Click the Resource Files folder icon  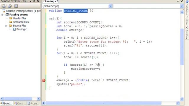click(x=11, y=22)
